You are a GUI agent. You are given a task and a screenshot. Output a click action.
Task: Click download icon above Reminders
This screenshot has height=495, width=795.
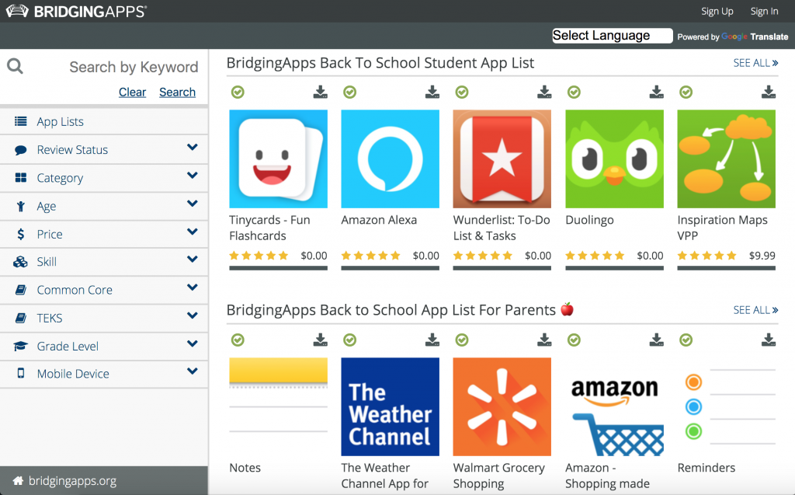pos(769,340)
